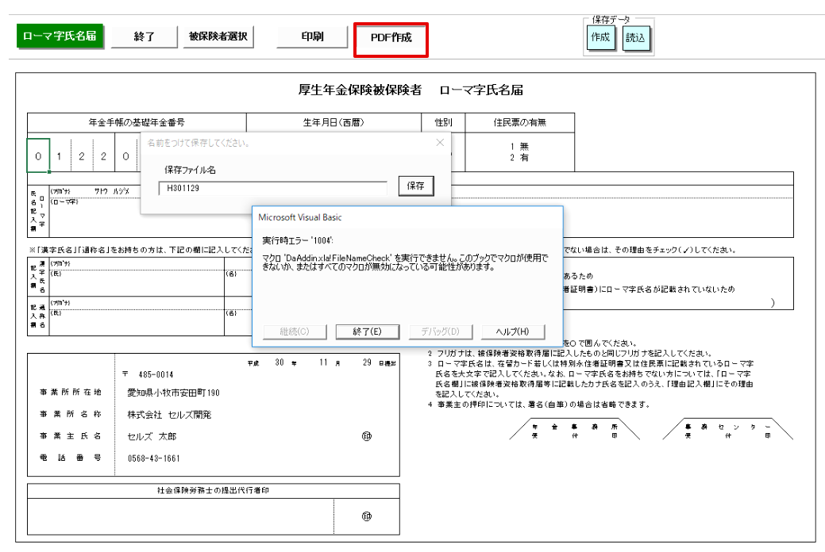
Task: Click the error text 実行時エラー '1004'
Action: (x=298, y=241)
